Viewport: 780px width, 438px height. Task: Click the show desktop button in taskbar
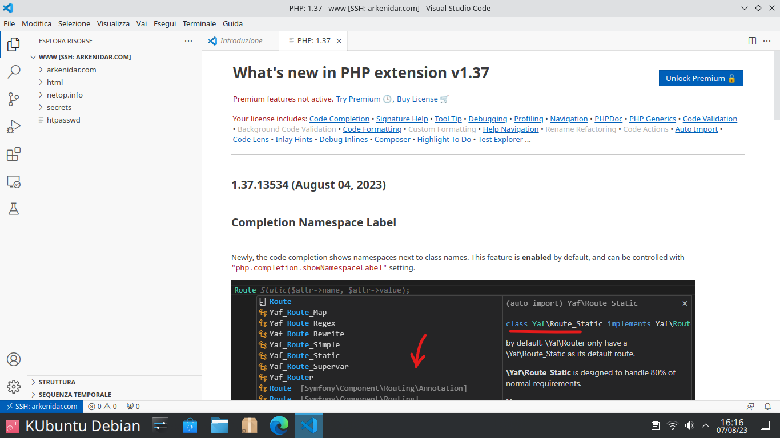[765, 425]
